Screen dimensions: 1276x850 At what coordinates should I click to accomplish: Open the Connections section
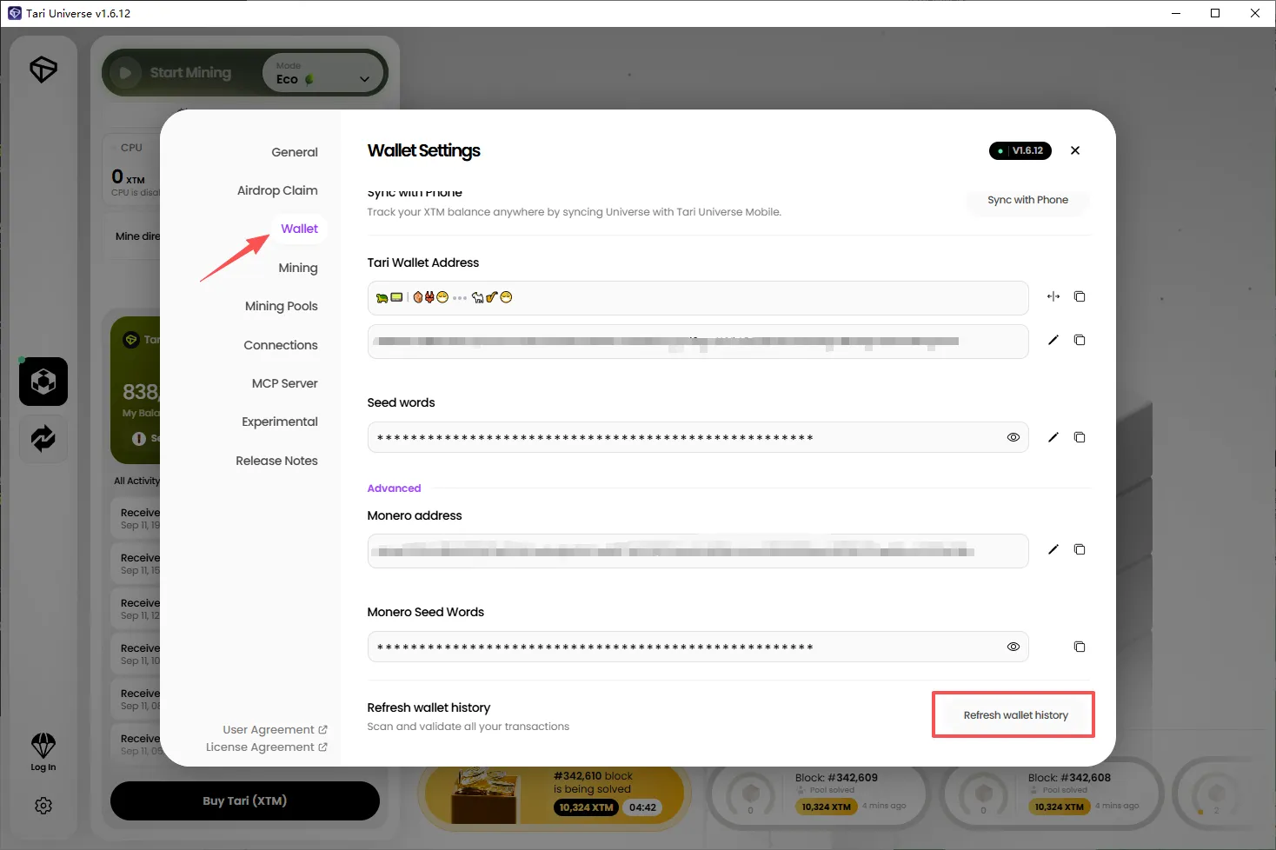(x=280, y=345)
